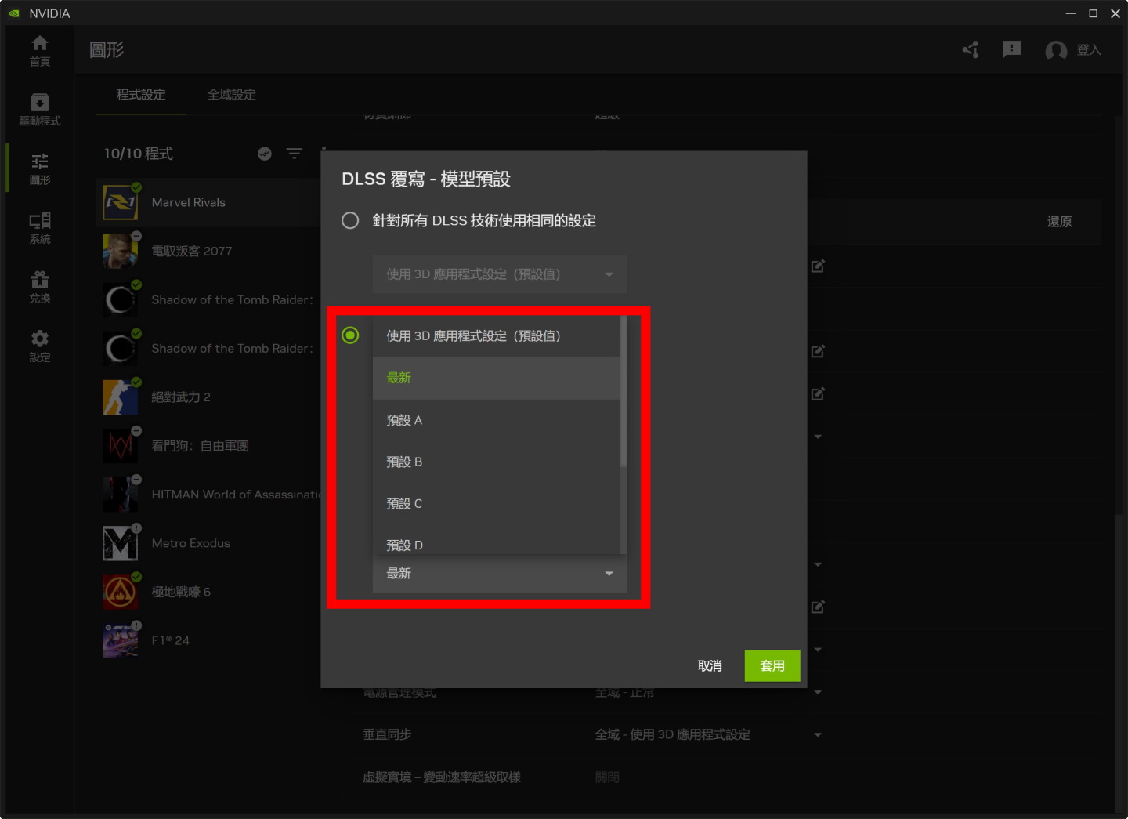Open Drivers (驅動程式) sidebar section
Viewport: 1128px width, 819px height.
[40, 110]
